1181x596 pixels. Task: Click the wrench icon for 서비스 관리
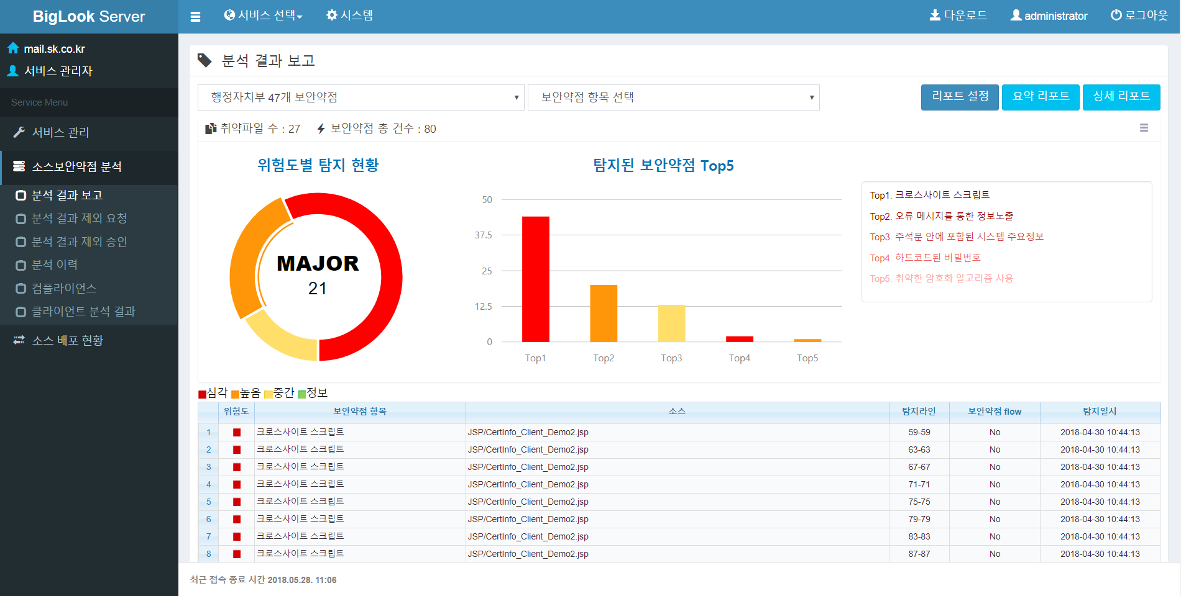coord(19,132)
